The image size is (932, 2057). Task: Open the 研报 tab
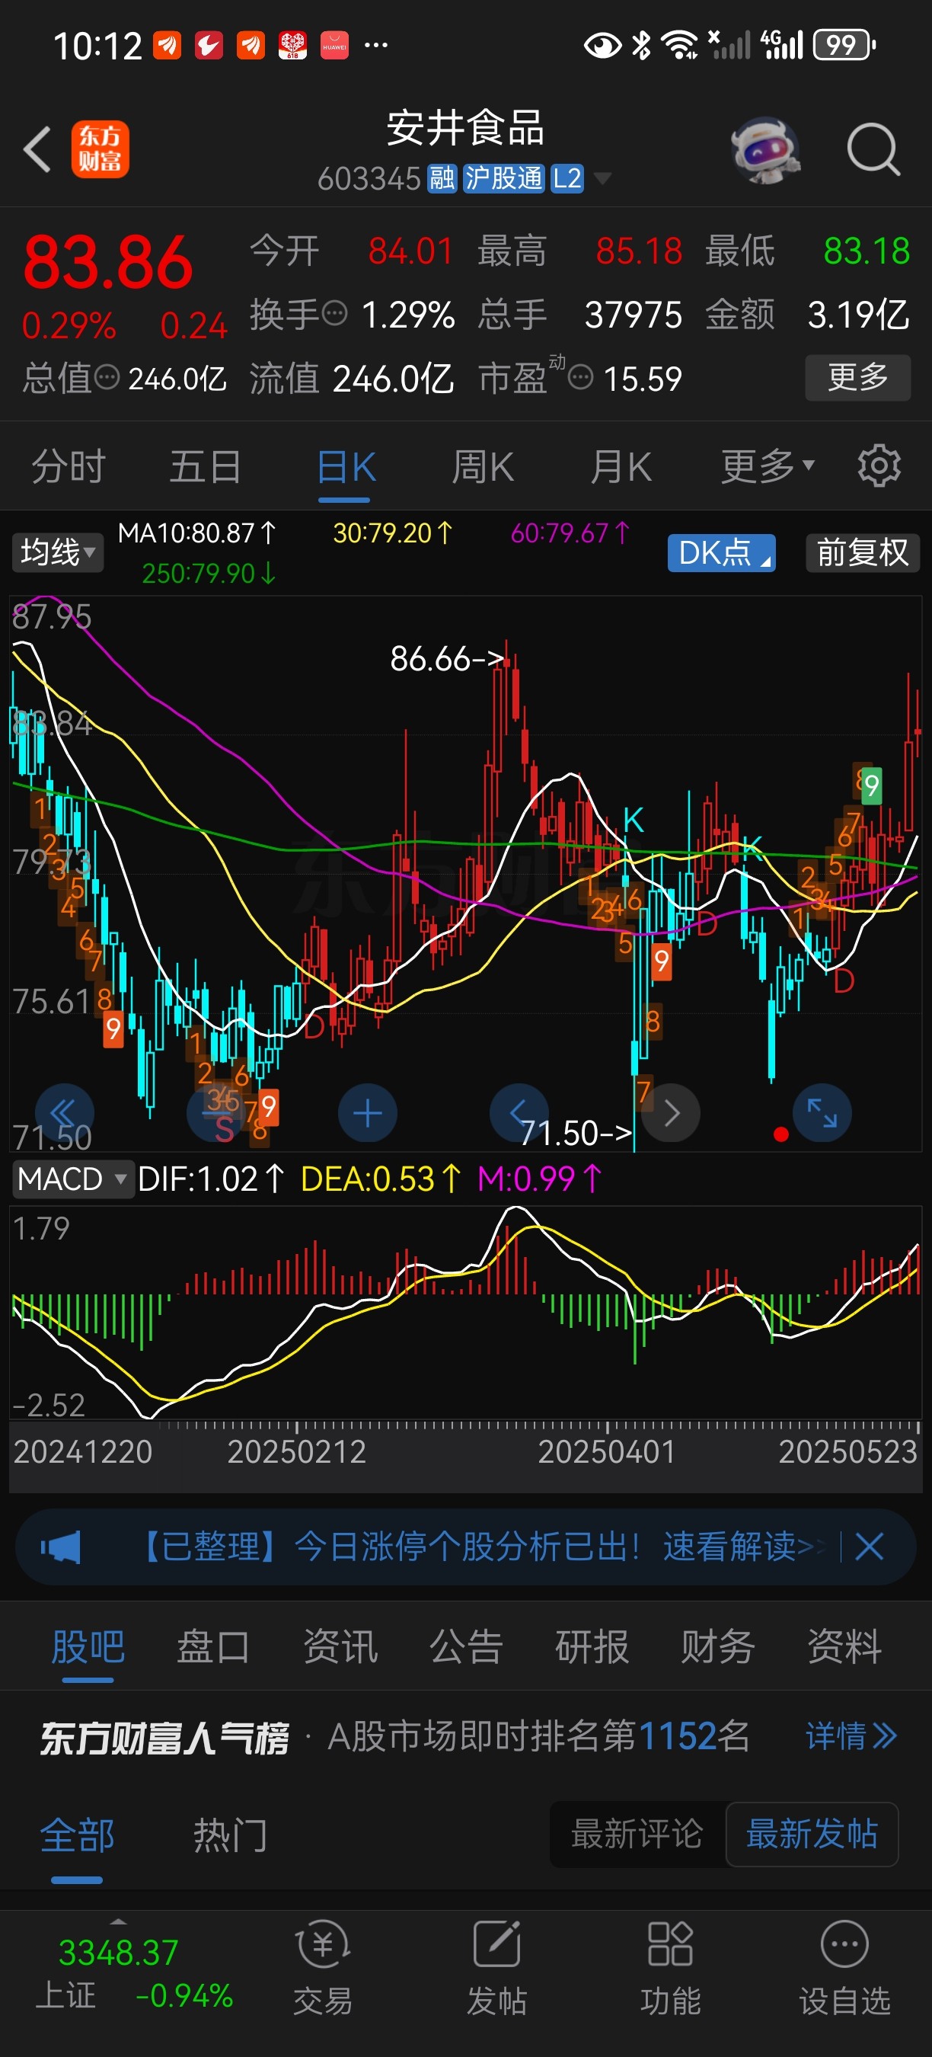[592, 1646]
